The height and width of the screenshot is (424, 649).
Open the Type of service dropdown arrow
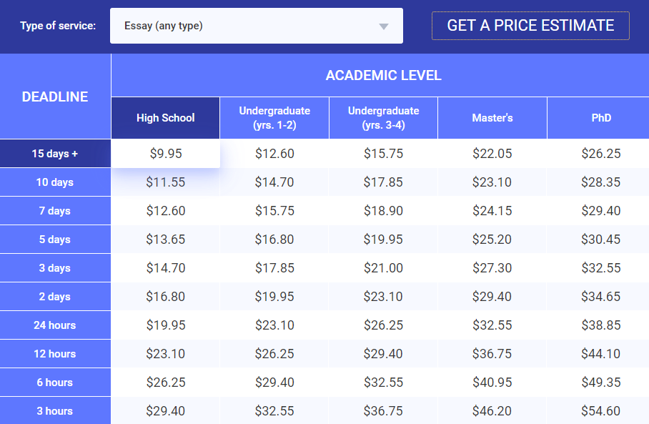[x=384, y=26]
